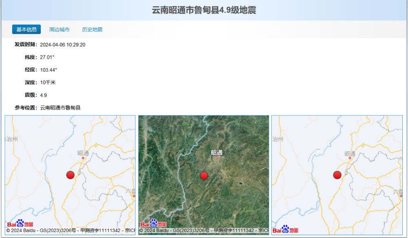The width and height of the screenshot is (408, 238).
Task: Open the 历史地震 tab
Action: click(92, 29)
